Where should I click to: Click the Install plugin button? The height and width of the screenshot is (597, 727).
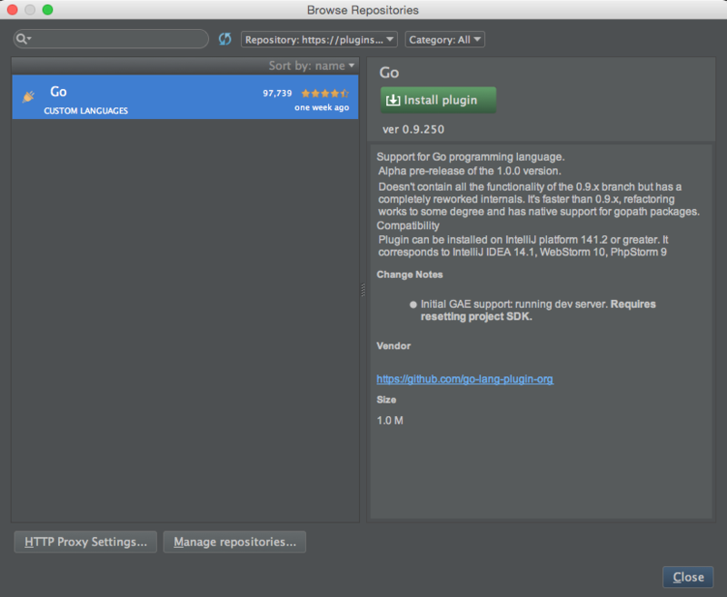(x=438, y=100)
